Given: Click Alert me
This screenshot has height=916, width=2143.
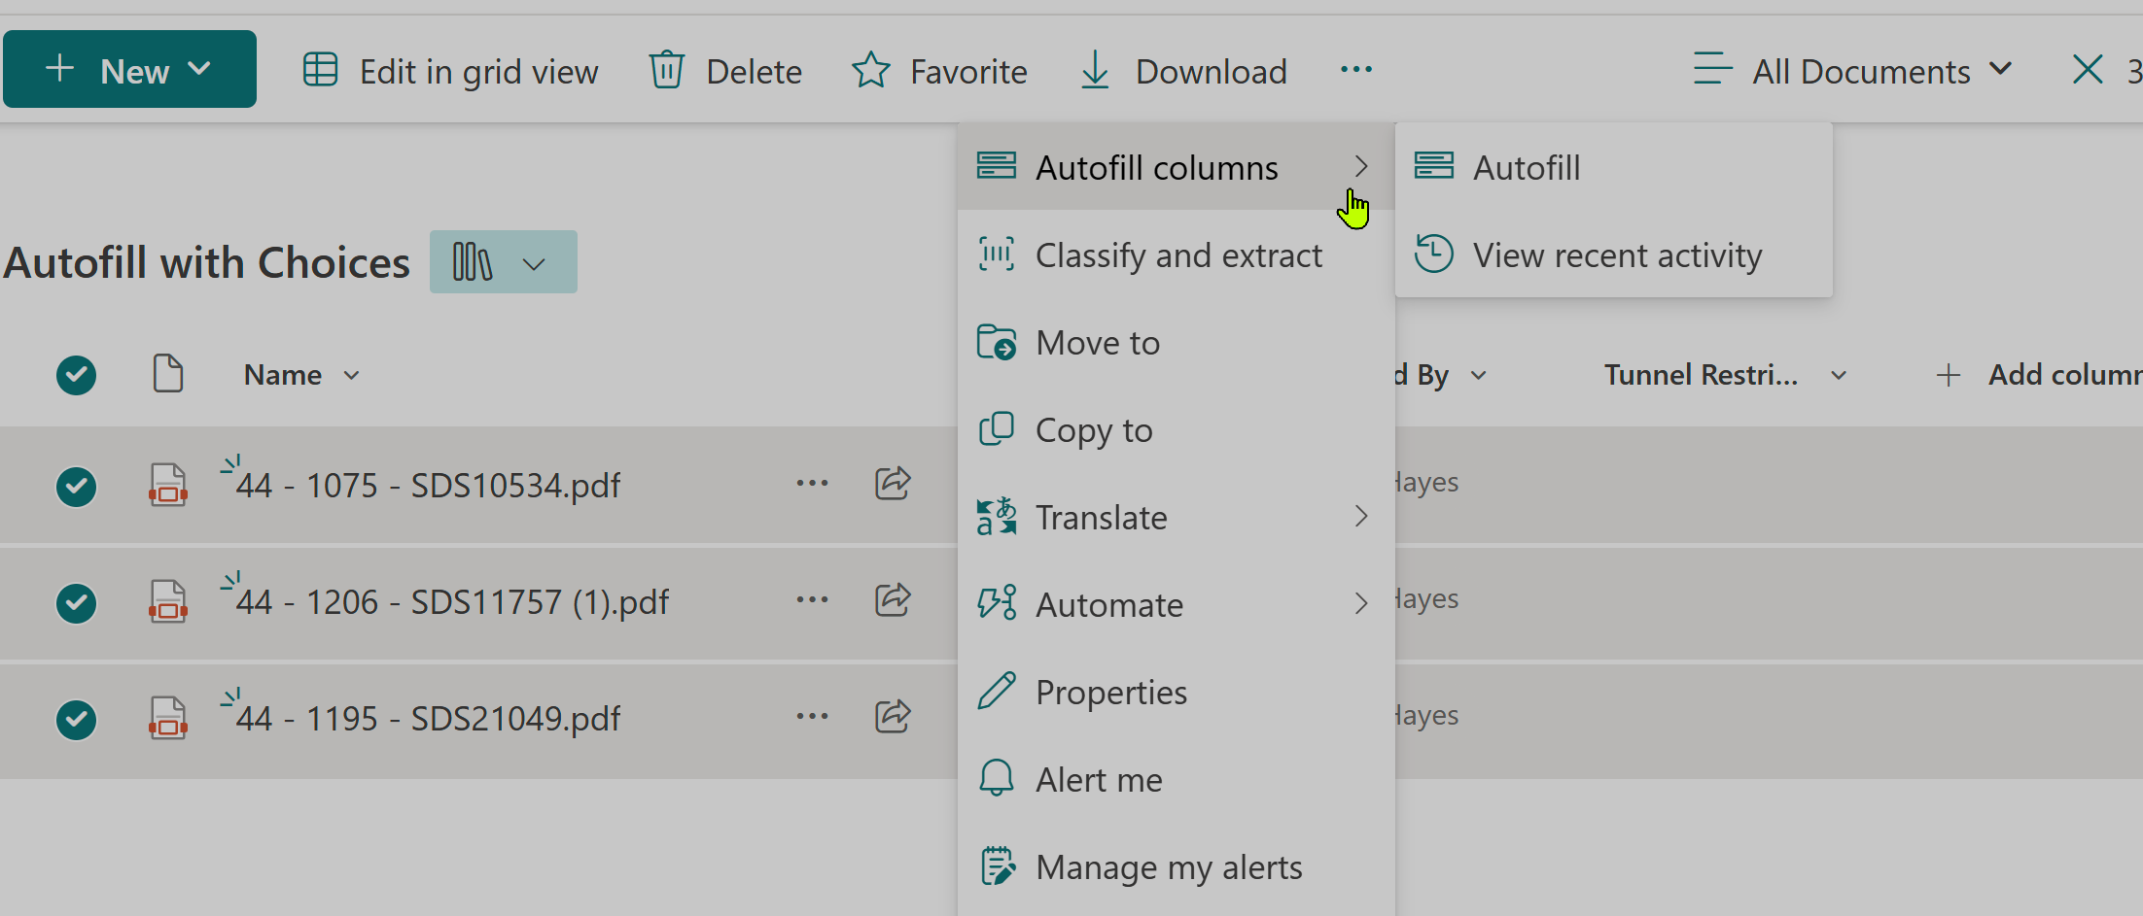Looking at the screenshot, I should (x=1176, y=779).
